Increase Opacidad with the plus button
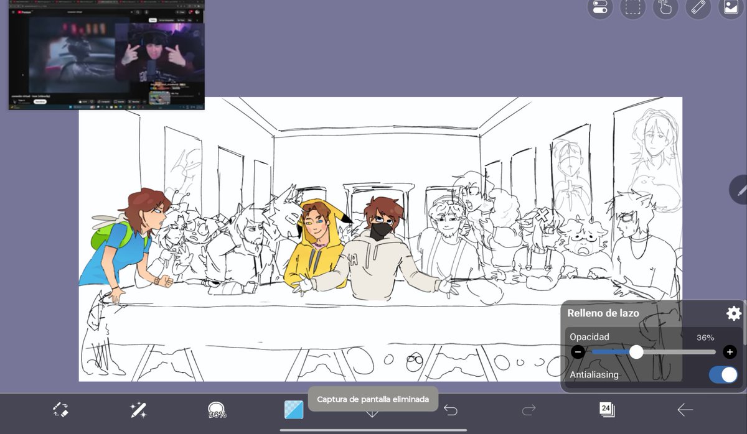Image resolution: width=747 pixels, height=434 pixels. click(730, 353)
